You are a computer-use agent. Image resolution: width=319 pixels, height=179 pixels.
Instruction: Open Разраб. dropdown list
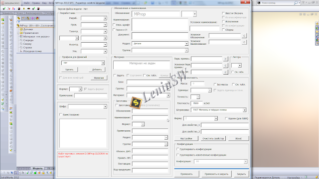(x=105, y=18)
